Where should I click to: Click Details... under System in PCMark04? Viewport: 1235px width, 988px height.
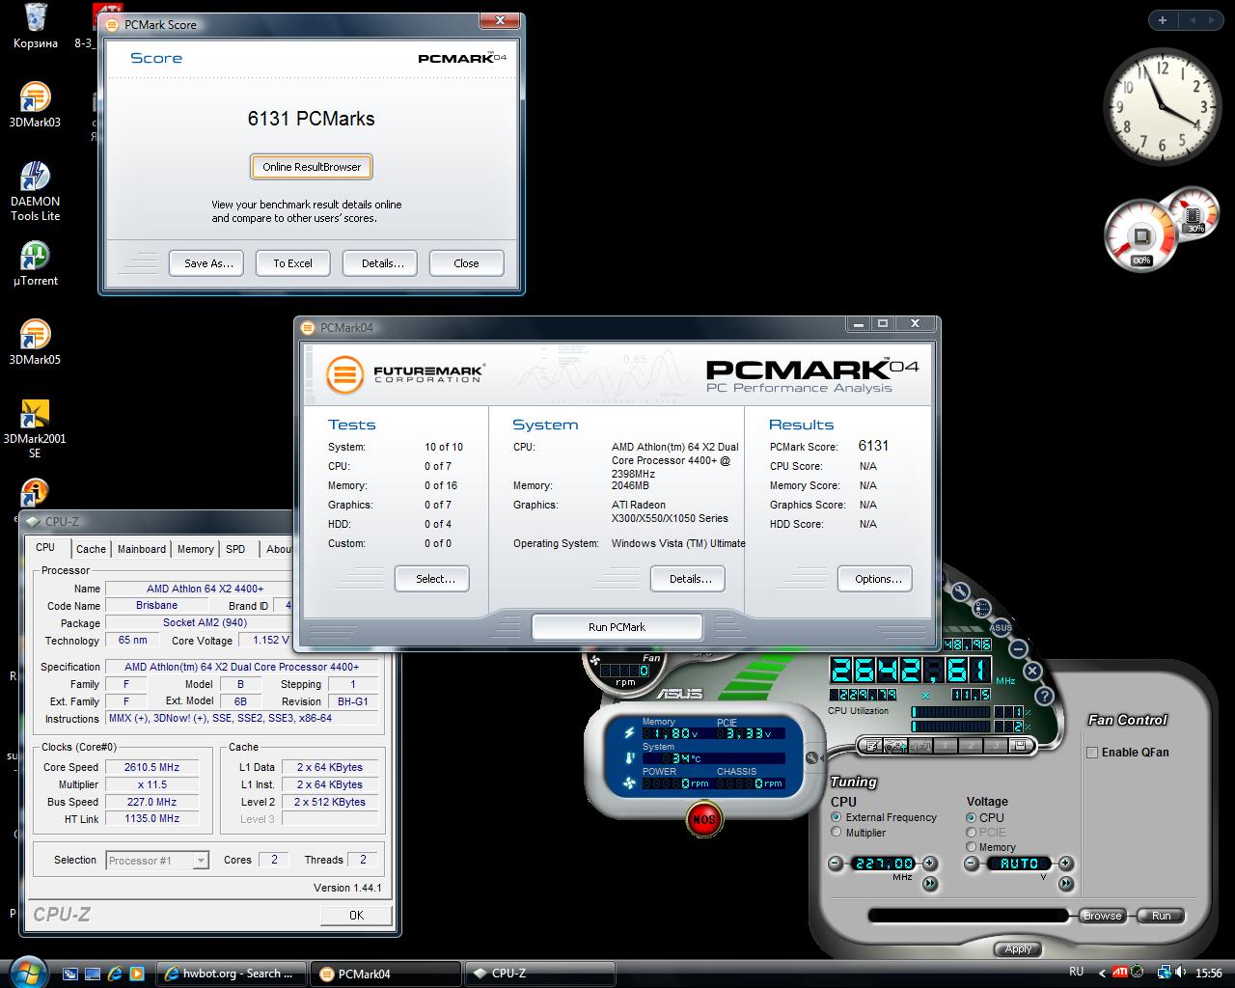[688, 579]
